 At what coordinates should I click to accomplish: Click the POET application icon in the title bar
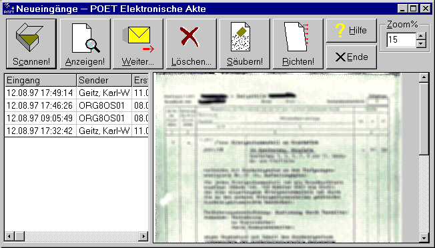(x=9, y=9)
